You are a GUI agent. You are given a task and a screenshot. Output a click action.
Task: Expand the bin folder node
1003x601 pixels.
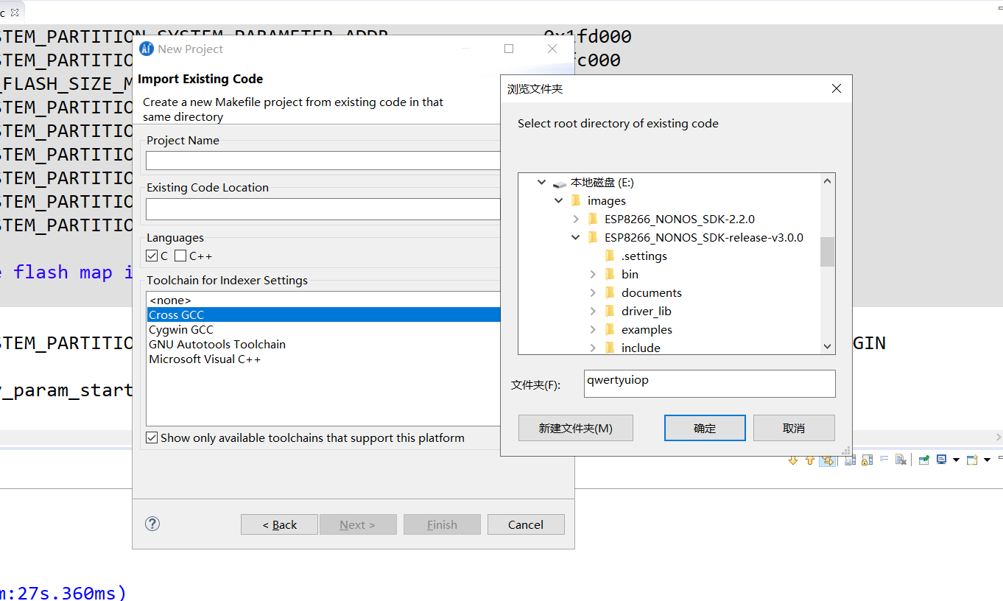point(593,274)
